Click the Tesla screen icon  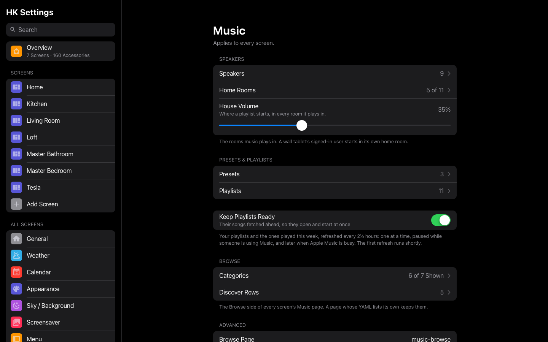[16, 187]
